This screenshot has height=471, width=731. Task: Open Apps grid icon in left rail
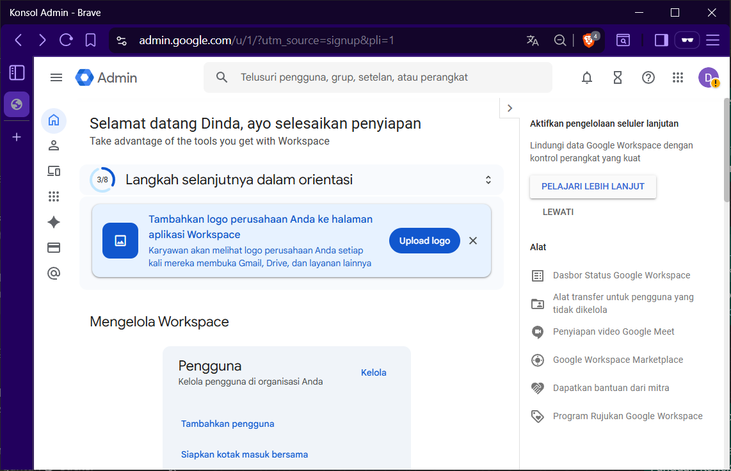[54, 196]
